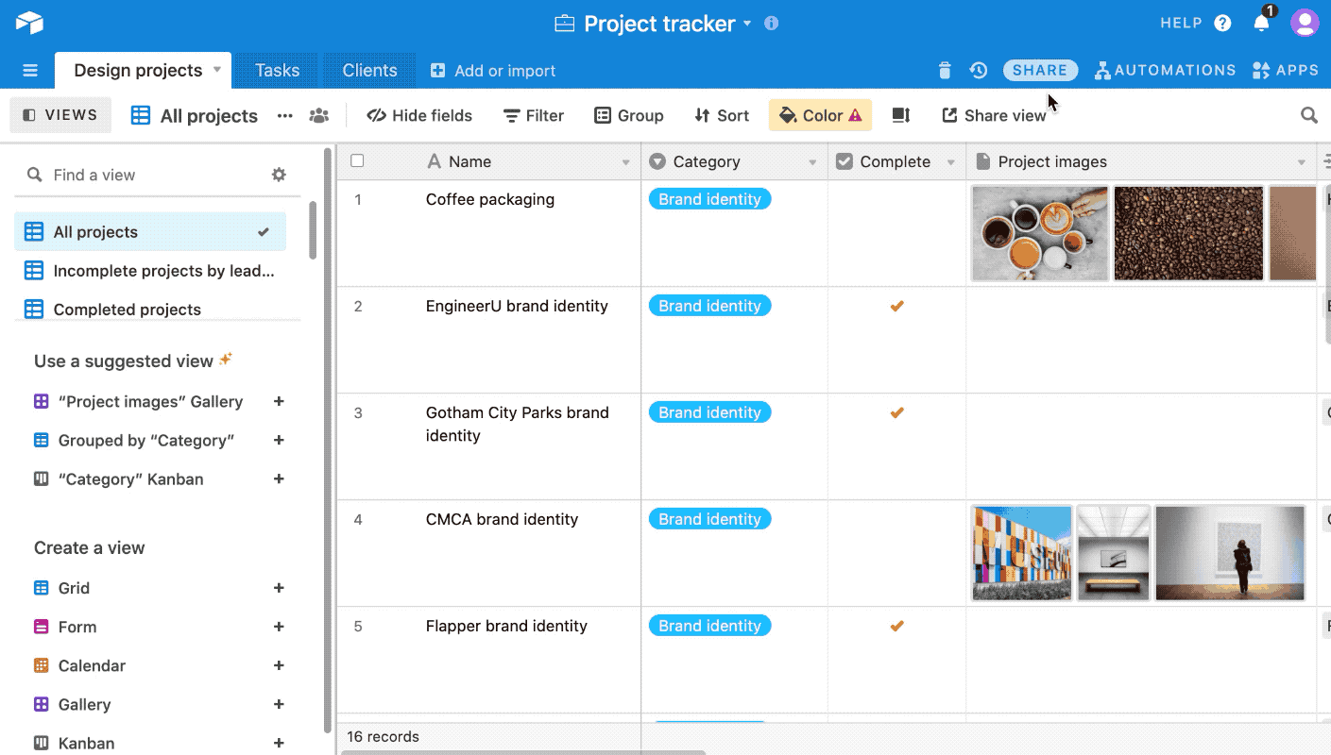
Task: Toggle the select-all records checkbox
Action: tap(357, 160)
